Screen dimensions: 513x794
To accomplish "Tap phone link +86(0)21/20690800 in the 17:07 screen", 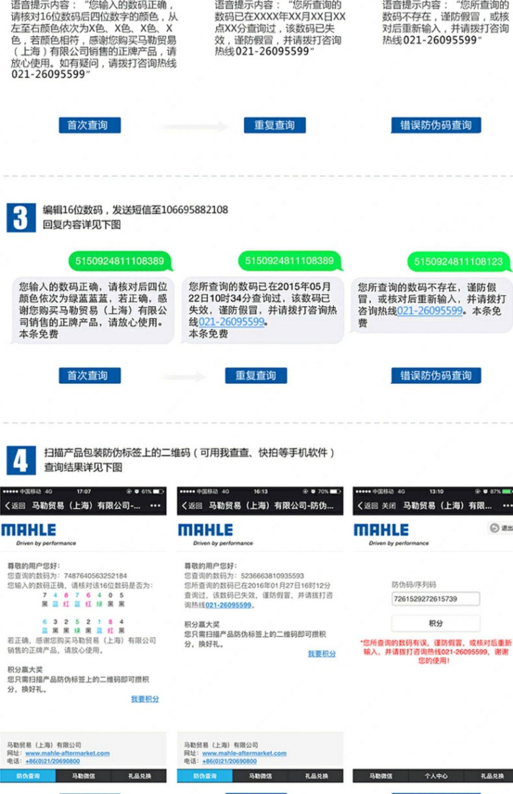I will pos(53,761).
